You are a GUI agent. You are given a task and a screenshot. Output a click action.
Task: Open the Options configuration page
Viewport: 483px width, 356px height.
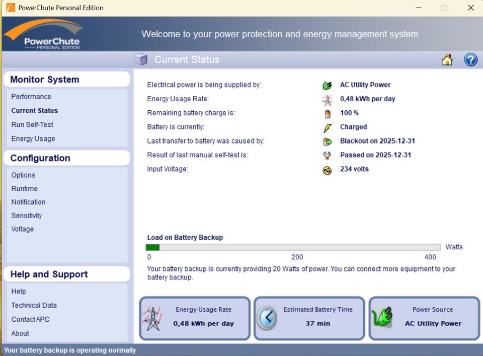pyautogui.click(x=23, y=175)
